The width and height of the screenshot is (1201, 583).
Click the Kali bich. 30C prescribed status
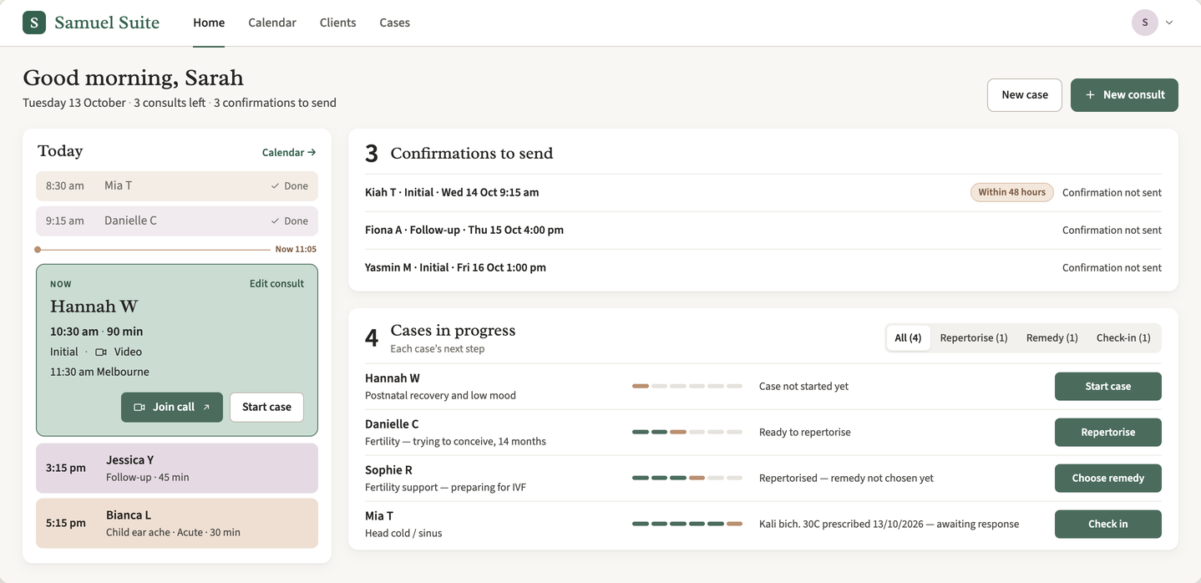click(x=889, y=525)
